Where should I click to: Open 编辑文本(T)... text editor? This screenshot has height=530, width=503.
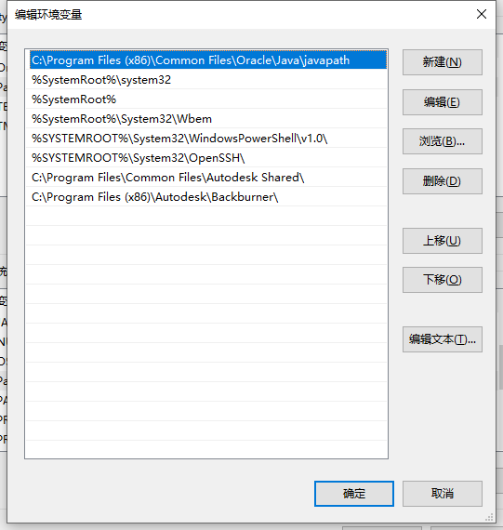[443, 339]
